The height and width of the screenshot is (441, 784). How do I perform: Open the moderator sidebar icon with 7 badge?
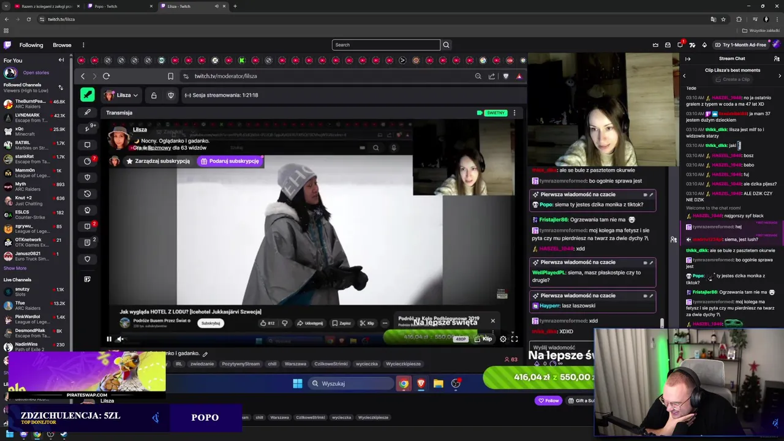point(88,161)
